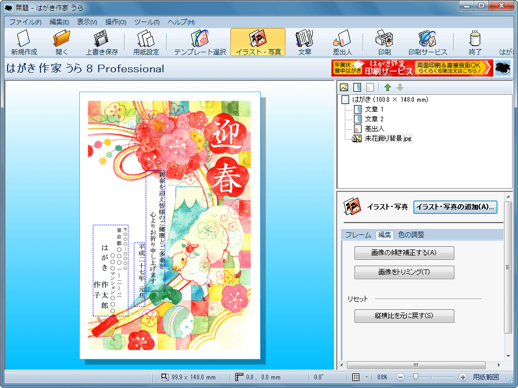Click the 印刷 printer icon
The image size is (518, 388).
pyautogui.click(x=384, y=42)
